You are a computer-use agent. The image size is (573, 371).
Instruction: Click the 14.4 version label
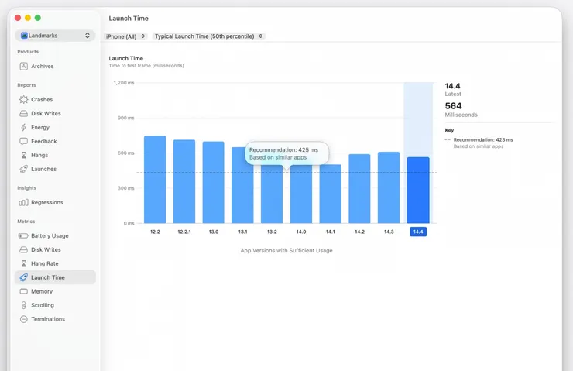pyautogui.click(x=418, y=232)
